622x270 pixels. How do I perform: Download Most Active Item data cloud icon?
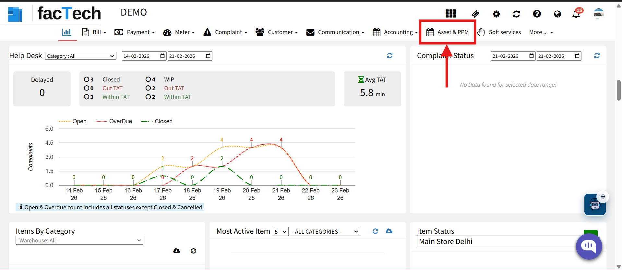tap(389, 231)
